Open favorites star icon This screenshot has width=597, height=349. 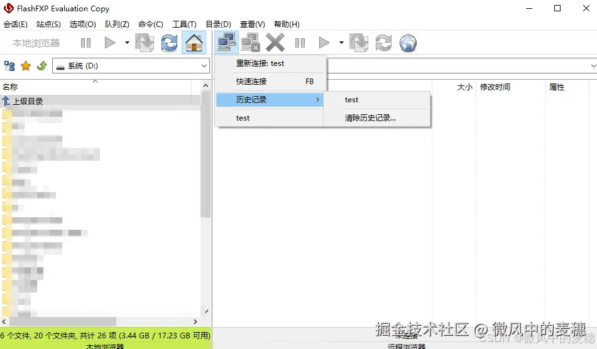(x=26, y=66)
